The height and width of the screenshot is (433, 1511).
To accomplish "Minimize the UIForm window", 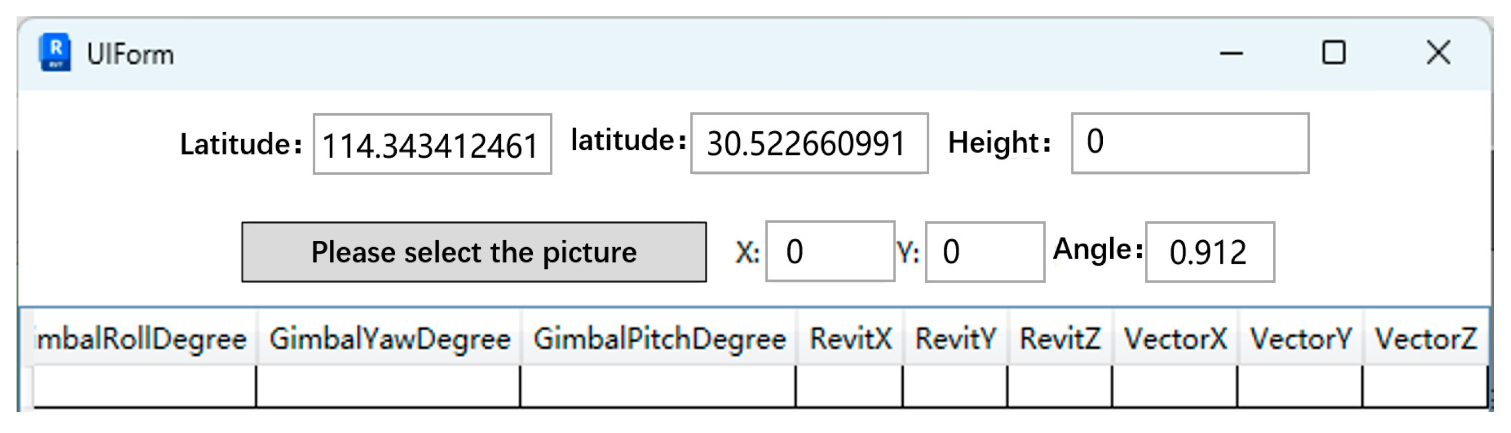I will [x=1231, y=53].
